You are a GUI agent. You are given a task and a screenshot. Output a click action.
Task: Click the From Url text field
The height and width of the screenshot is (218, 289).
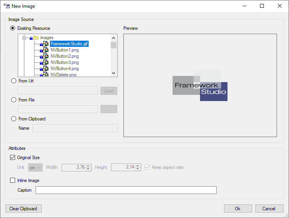(58, 90)
